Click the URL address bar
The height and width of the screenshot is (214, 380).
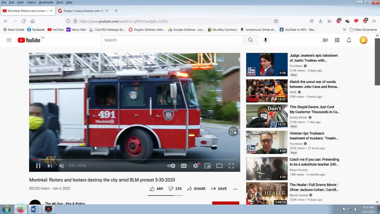(172, 21)
